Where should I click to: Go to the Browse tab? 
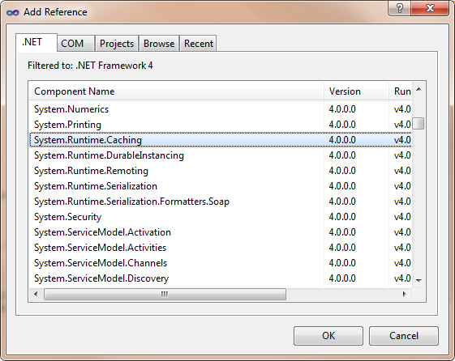[x=159, y=44]
